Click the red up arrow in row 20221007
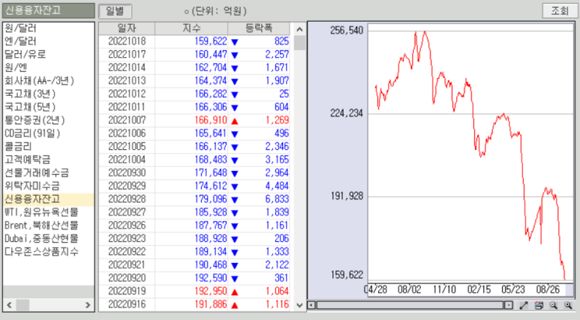The width and height of the screenshot is (580, 320). [x=235, y=121]
